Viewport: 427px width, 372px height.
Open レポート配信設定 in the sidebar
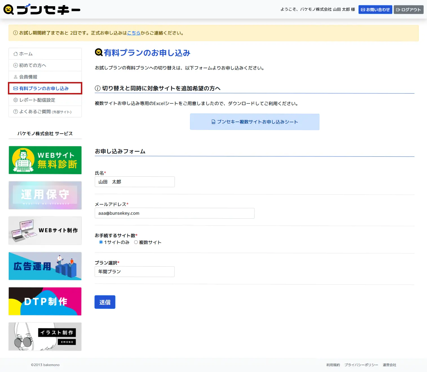[45, 100]
